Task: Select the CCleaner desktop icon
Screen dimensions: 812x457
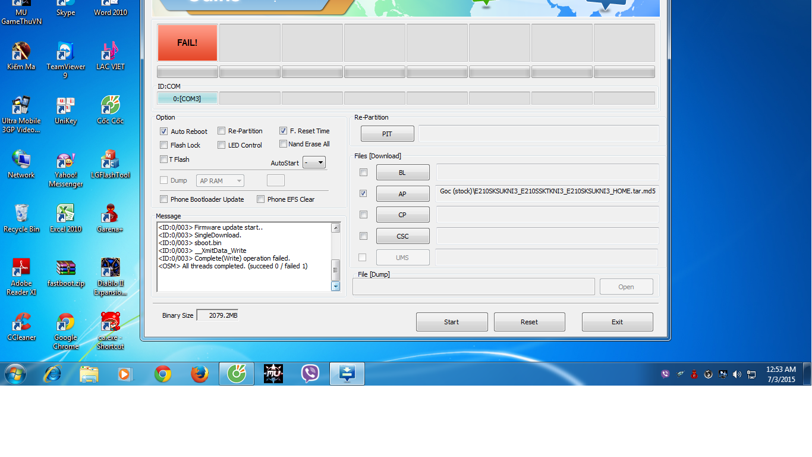Action: [21, 327]
